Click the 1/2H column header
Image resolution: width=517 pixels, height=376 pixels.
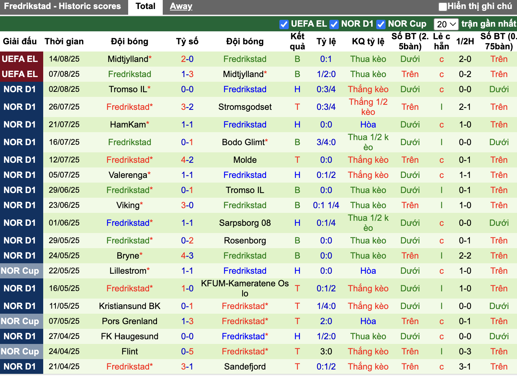coord(465,41)
